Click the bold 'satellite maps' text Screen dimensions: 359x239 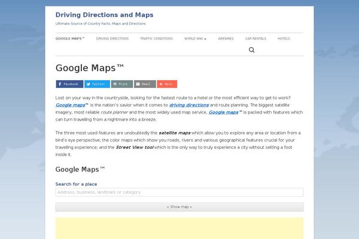pyautogui.click(x=175, y=133)
